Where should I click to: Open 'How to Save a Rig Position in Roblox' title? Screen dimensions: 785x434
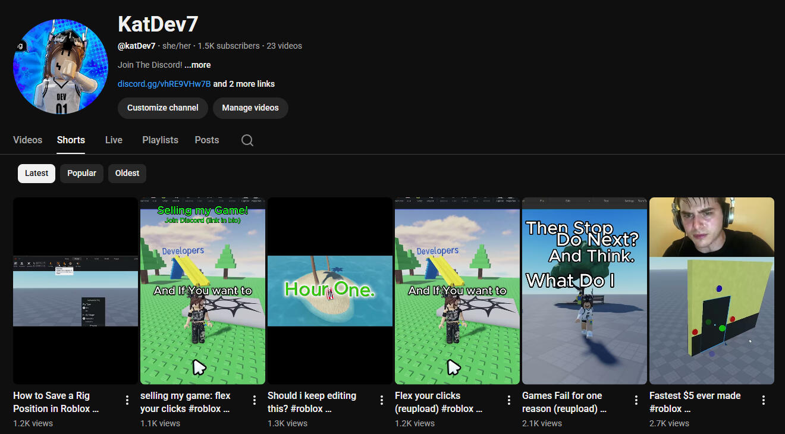[56, 402]
